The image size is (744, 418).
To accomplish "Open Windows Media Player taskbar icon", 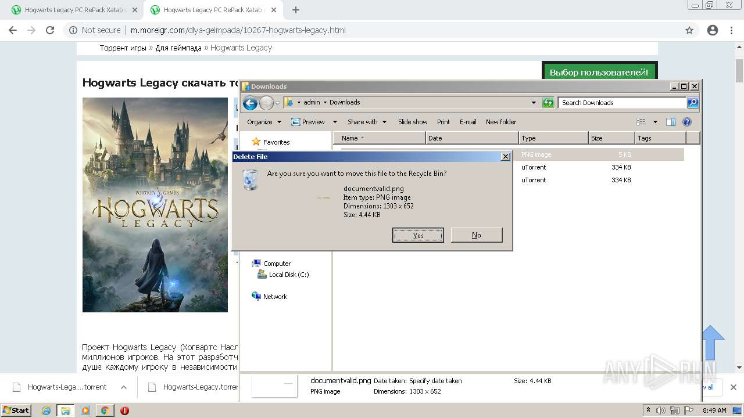I will point(85,410).
